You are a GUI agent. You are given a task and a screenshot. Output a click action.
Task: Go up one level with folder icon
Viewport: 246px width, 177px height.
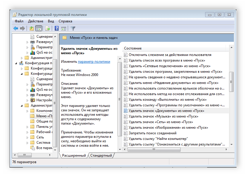(x=31, y=29)
